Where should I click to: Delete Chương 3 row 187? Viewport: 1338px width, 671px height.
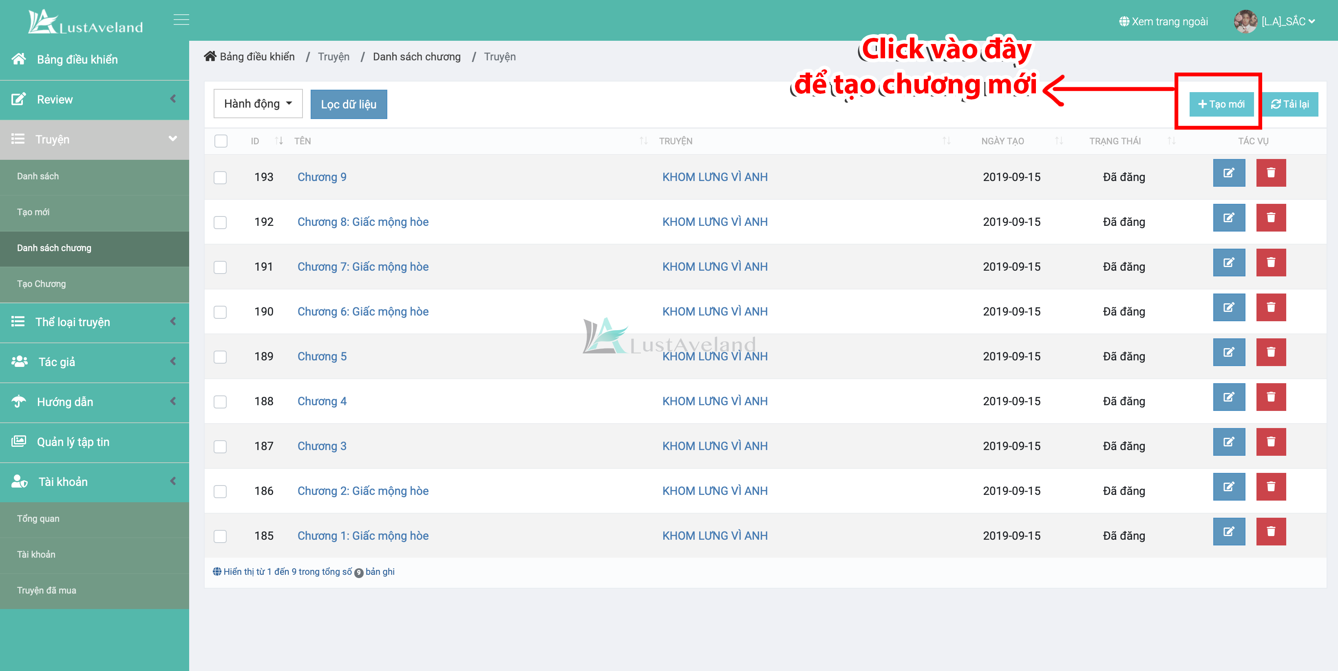(x=1271, y=442)
